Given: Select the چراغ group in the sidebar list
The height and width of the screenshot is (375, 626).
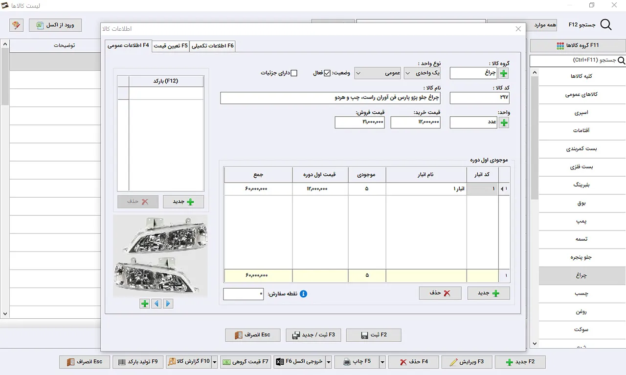Looking at the screenshot, I should [x=582, y=275].
